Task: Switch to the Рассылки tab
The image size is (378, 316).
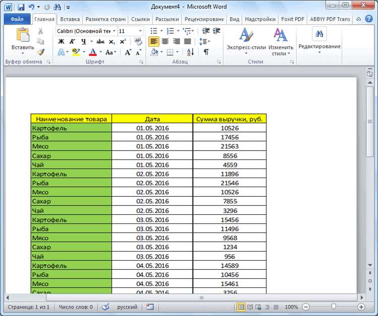Action: [167, 19]
